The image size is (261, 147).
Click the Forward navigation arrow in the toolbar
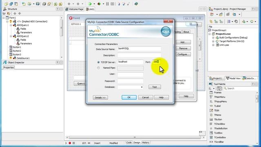tap(78, 4)
